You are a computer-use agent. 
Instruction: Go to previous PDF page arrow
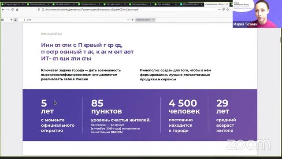pos(11,20)
